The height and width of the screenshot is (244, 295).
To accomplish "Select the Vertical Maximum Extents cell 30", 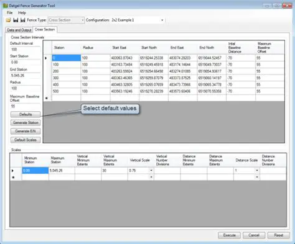I will [x=115, y=171].
